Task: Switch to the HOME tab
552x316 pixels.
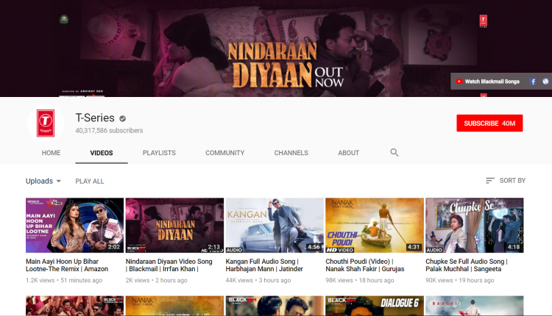Action: (51, 153)
